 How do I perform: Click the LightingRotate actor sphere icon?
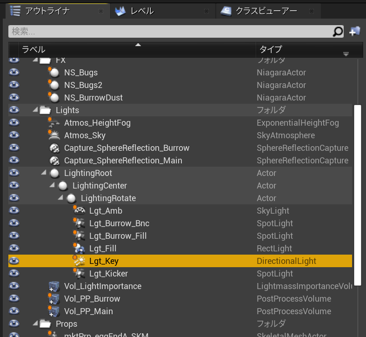[x=71, y=198]
